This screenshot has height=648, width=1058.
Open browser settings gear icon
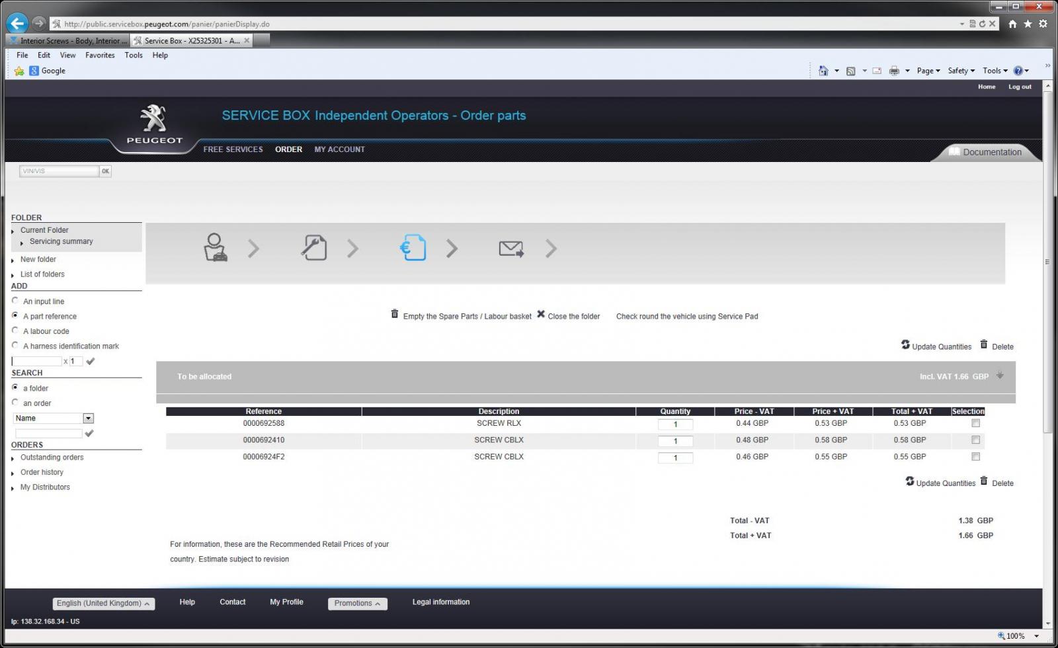pyautogui.click(x=1043, y=24)
